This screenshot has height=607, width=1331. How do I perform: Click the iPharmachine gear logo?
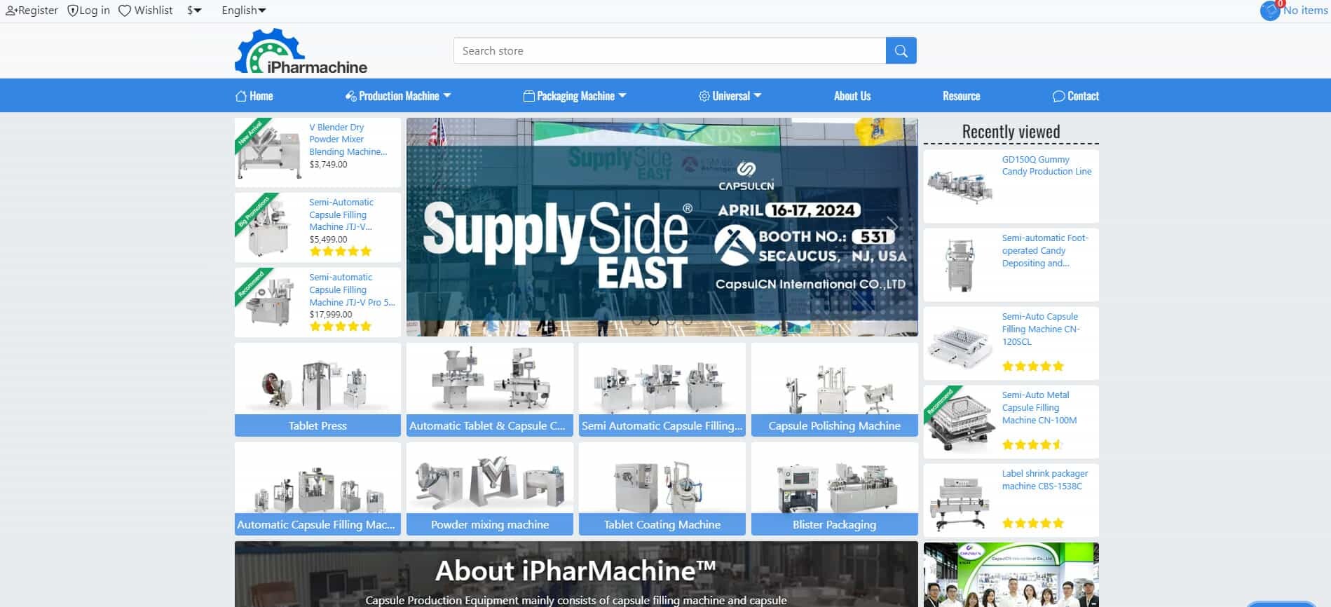(x=301, y=51)
